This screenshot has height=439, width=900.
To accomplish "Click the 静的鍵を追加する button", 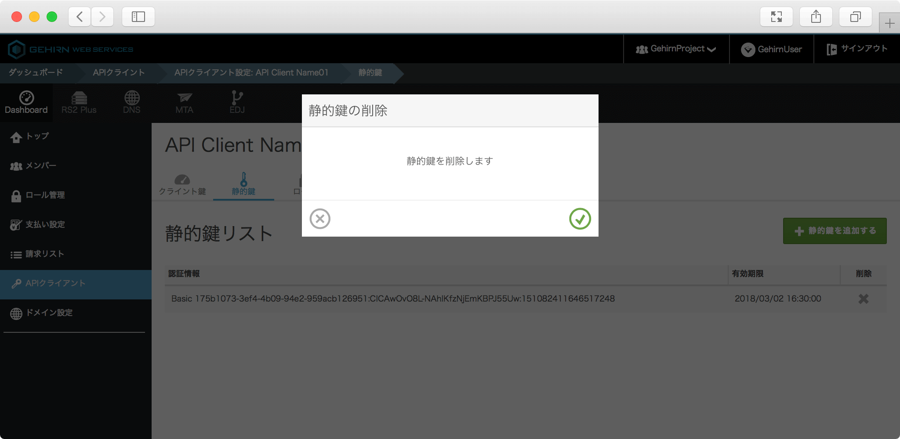I will tap(835, 231).
